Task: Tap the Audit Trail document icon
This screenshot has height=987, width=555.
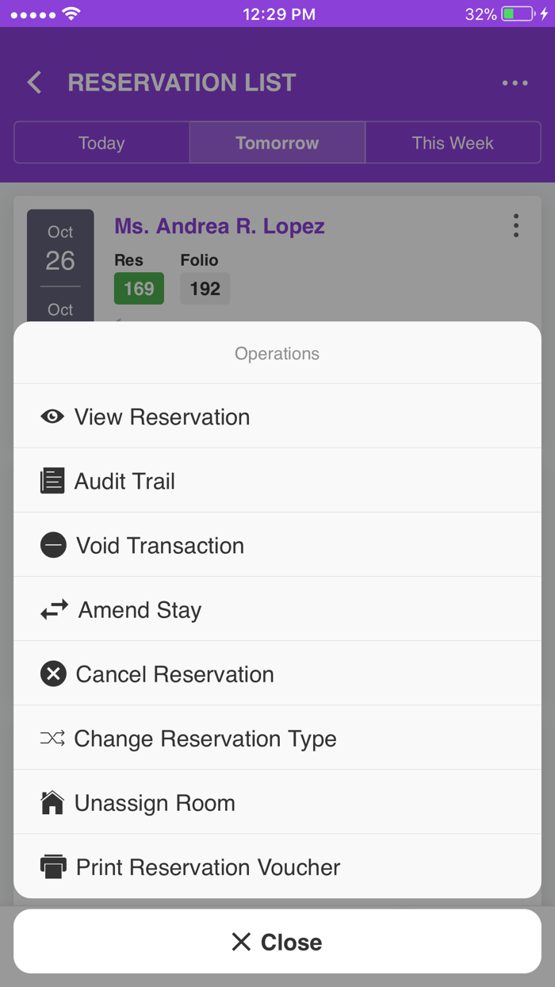Action: tap(52, 481)
